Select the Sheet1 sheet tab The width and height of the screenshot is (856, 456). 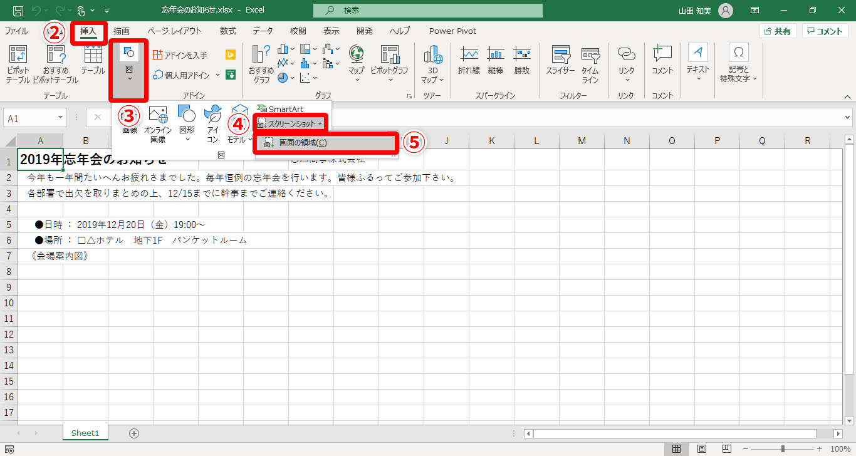tap(85, 433)
